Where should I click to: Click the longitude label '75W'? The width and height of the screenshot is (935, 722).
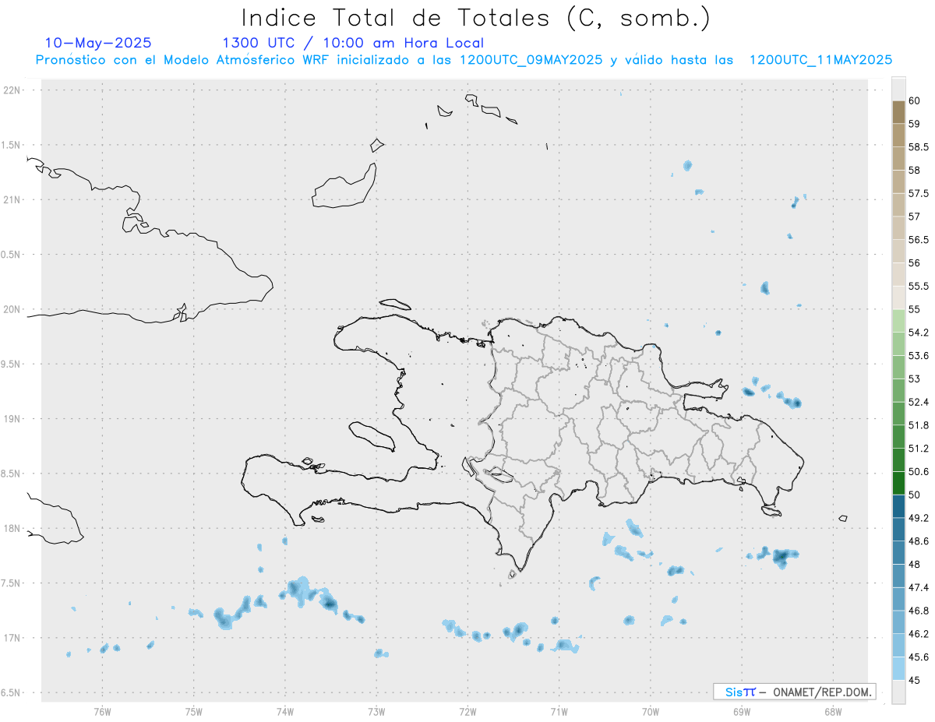[x=194, y=711]
